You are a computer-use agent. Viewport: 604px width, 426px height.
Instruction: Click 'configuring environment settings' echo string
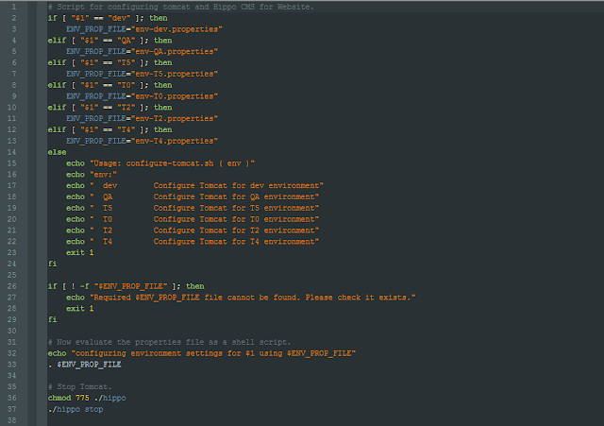[x=214, y=353]
